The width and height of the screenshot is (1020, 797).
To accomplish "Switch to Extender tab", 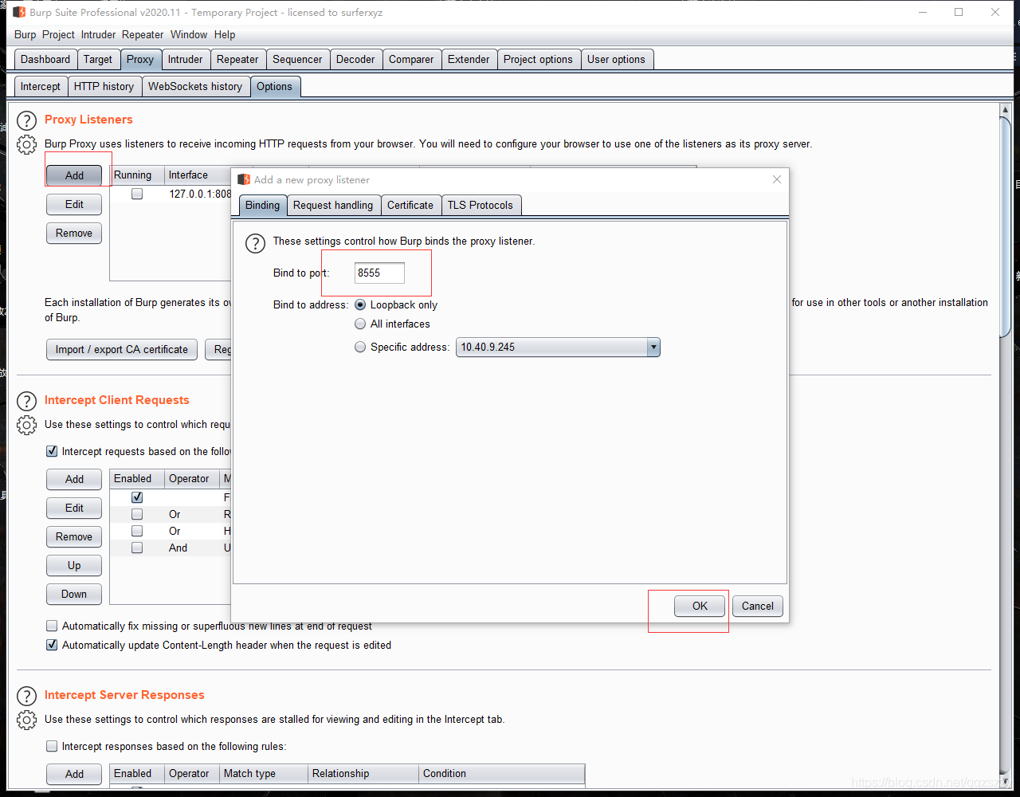I will pos(469,59).
